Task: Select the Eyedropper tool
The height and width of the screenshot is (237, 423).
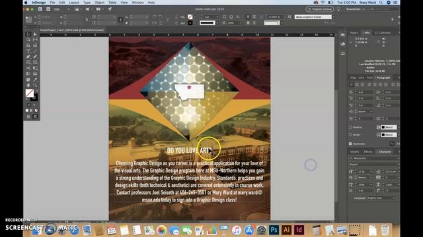Action: point(35,80)
